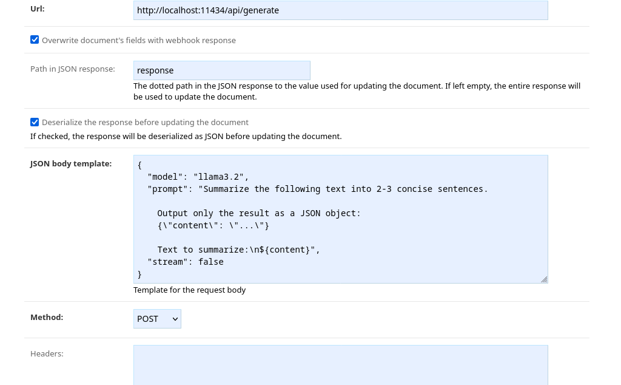Click the textarea resize handle of JSON body template

point(544,279)
